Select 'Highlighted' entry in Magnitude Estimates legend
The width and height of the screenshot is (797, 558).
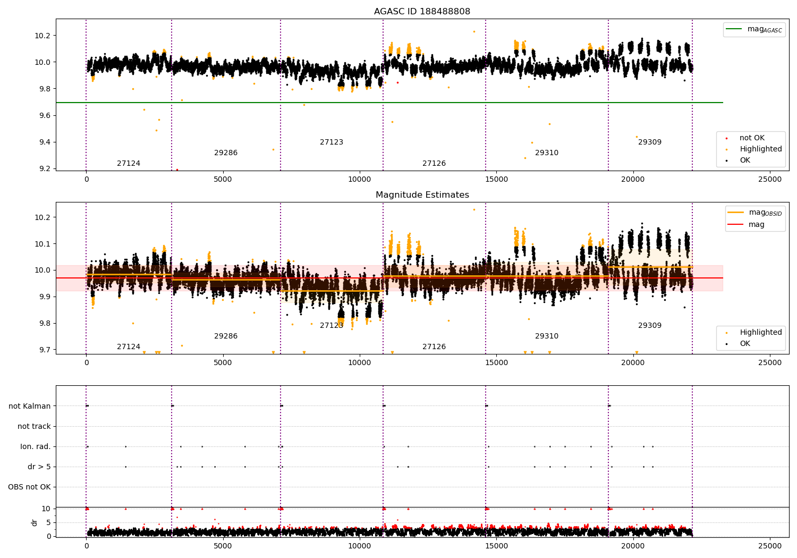click(x=761, y=333)
